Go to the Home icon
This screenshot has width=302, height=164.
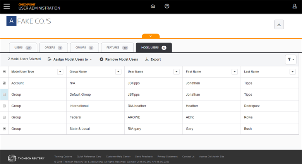pos(153,6)
